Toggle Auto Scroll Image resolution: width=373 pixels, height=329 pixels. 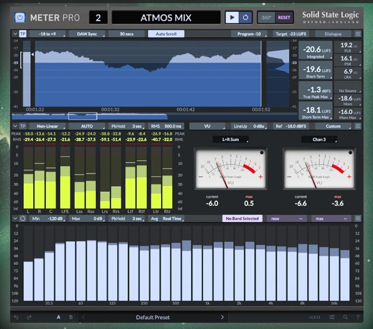click(x=166, y=34)
